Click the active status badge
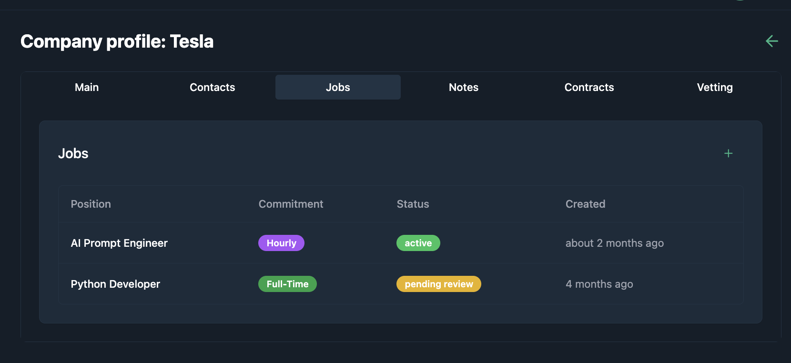791x363 pixels. tap(418, 243)
